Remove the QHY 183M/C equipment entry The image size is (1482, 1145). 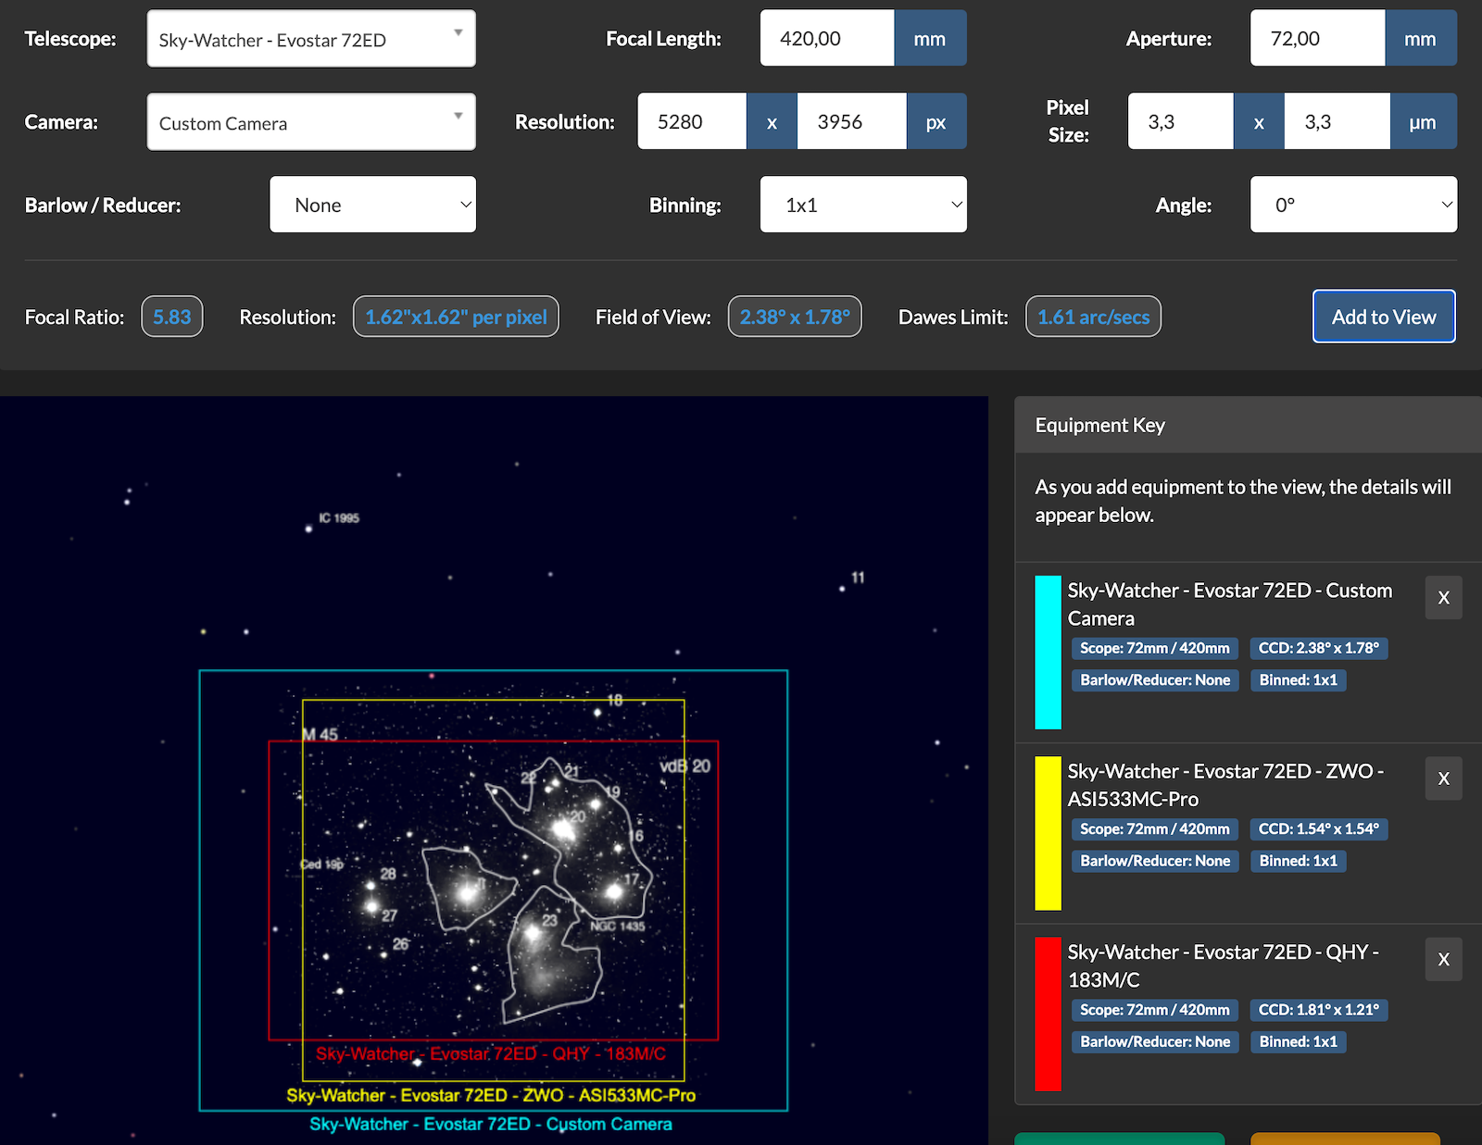tap(1443, 959)
